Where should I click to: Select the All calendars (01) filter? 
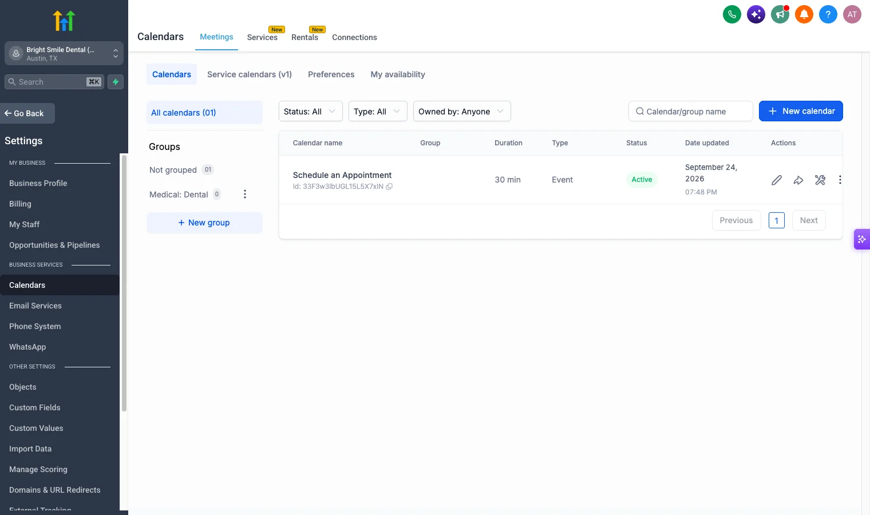(204, 113)
